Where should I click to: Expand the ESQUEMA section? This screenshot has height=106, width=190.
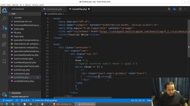(25, 93)
